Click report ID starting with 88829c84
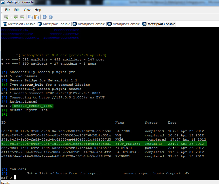The image size is (219, 184). [x=56, y=148]
